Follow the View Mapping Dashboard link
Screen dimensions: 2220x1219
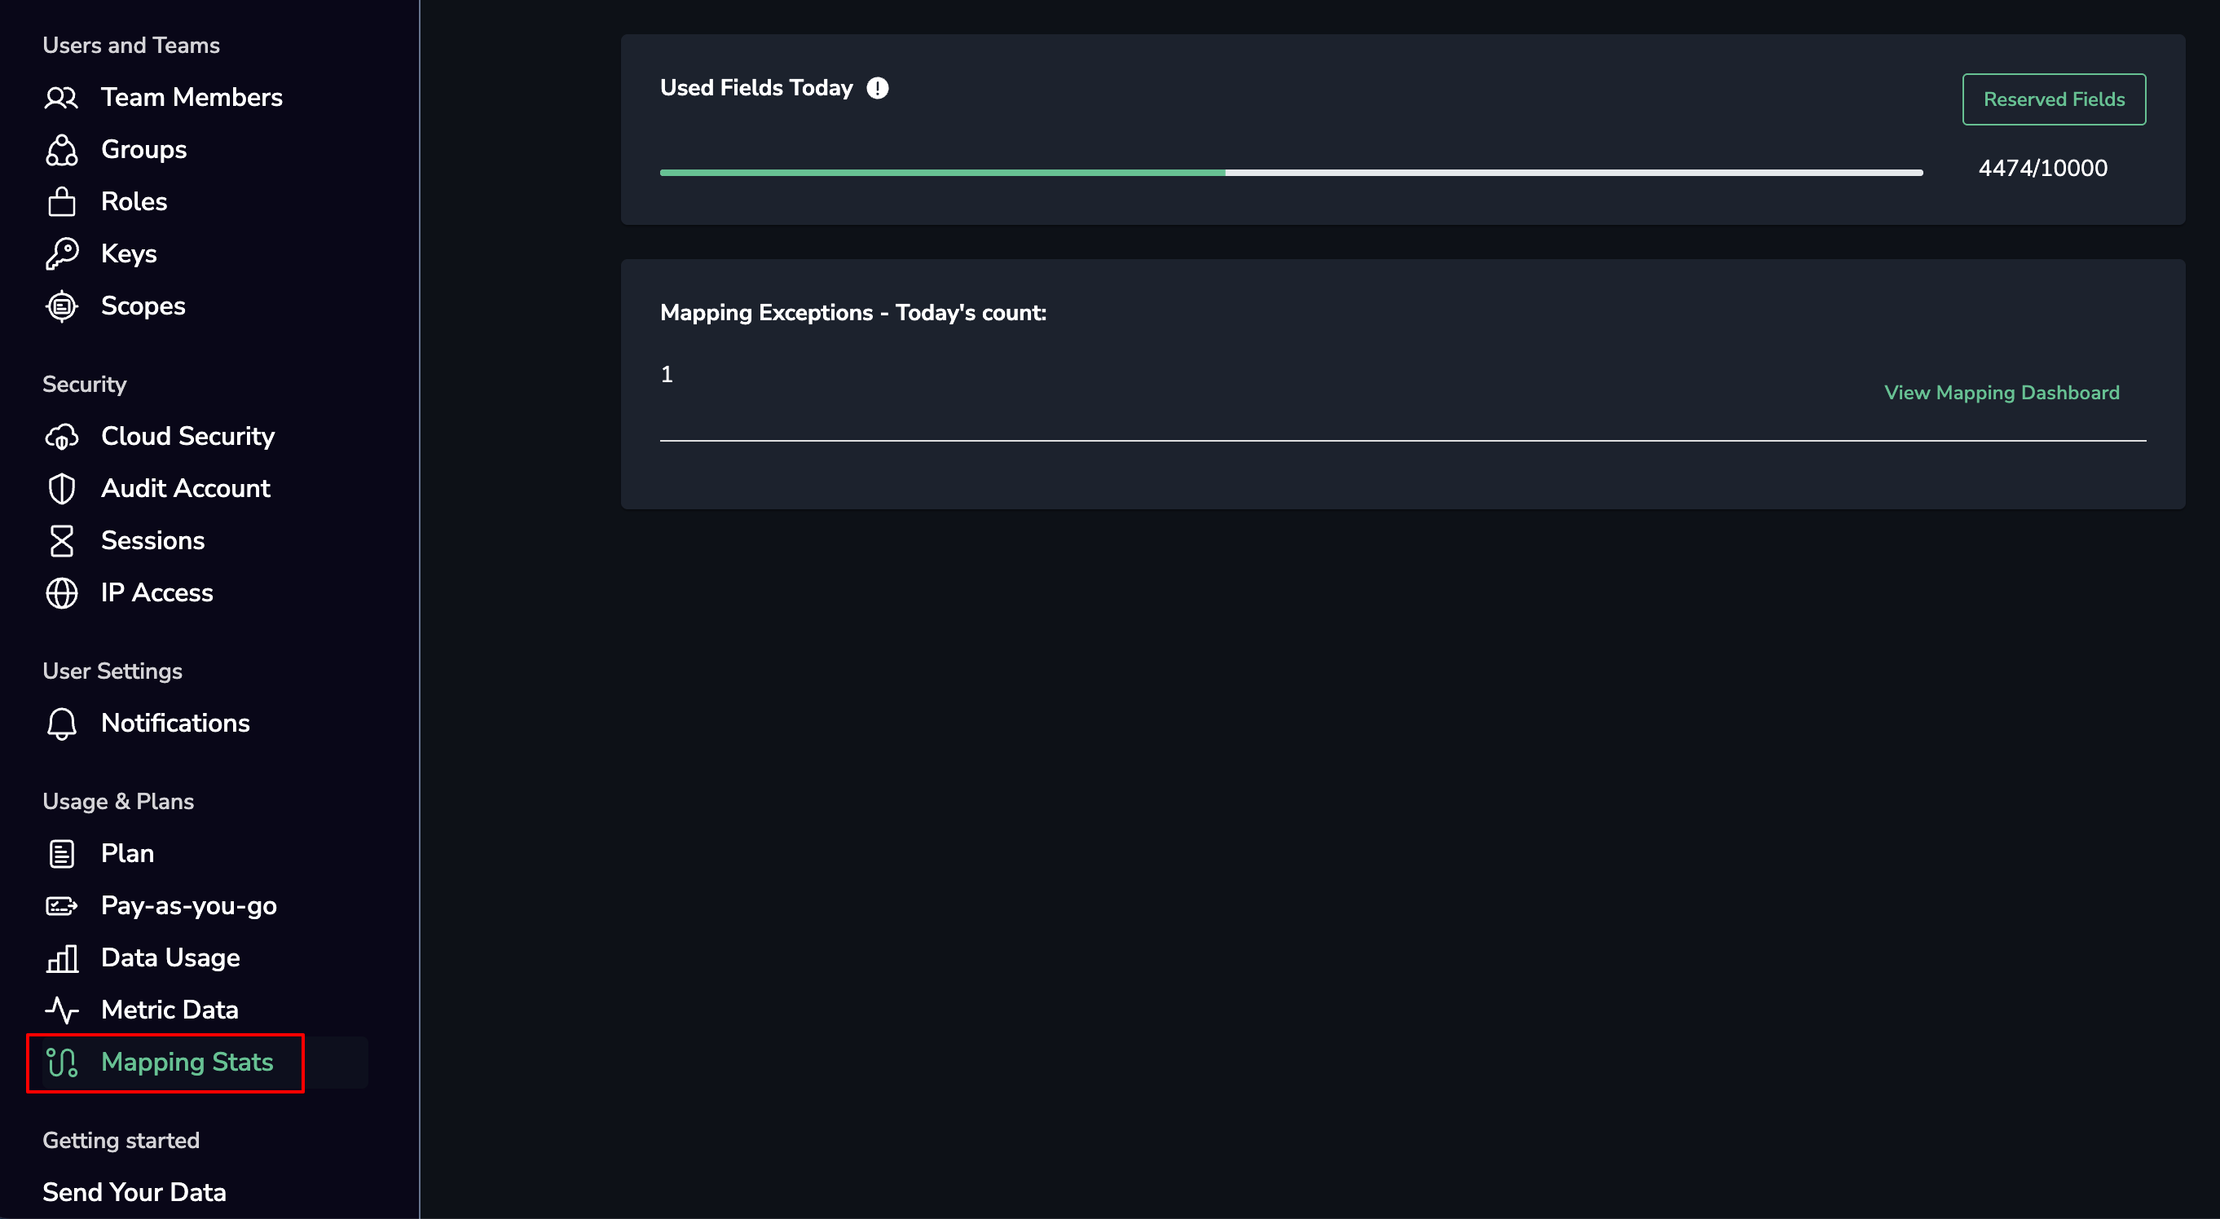click(2001, 393)
